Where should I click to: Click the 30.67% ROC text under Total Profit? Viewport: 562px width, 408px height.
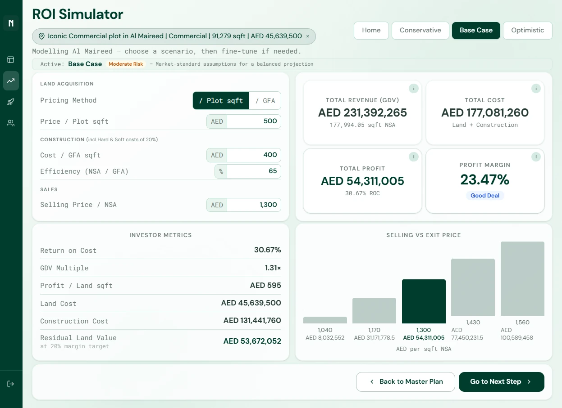[x=362, y=193]
